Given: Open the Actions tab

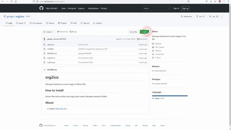Looking at the screenshot, I should [x=50, y=23].
